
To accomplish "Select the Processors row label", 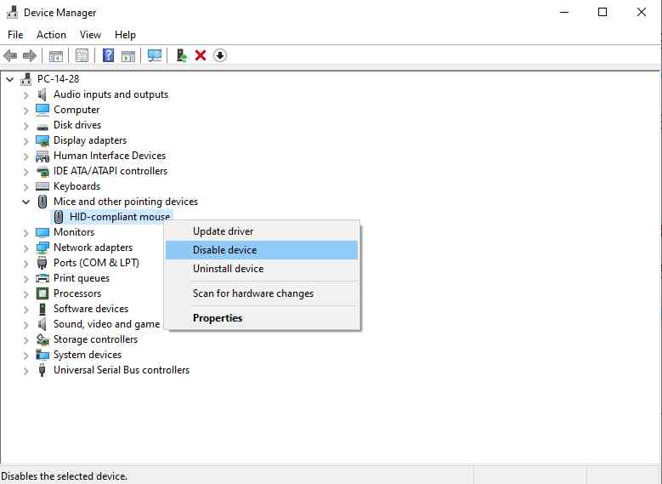I will click(x=77, y=293).
